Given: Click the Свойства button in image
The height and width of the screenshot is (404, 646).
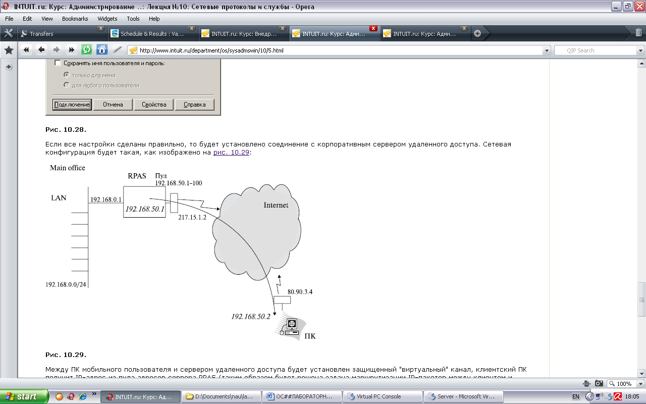Looking at the screenshot, I should [x=154, y=105].
